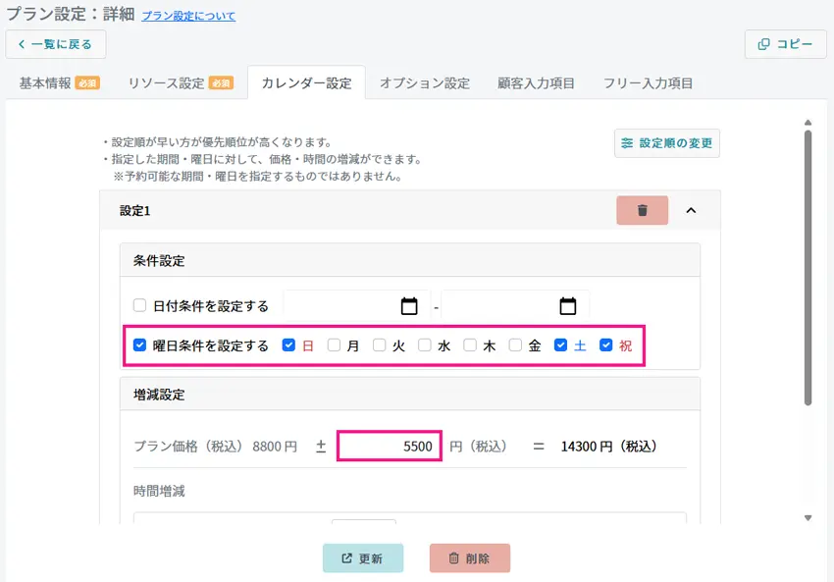Switch to オプション設定 tab

tap(425, 83)
